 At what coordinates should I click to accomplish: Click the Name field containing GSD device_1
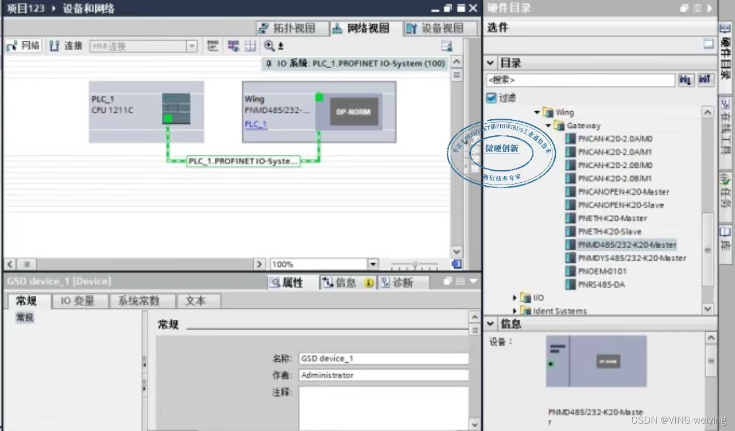click(384, 359)
